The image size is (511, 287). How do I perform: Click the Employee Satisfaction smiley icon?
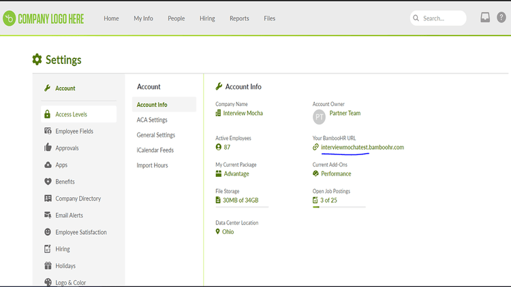coord(48,232)
